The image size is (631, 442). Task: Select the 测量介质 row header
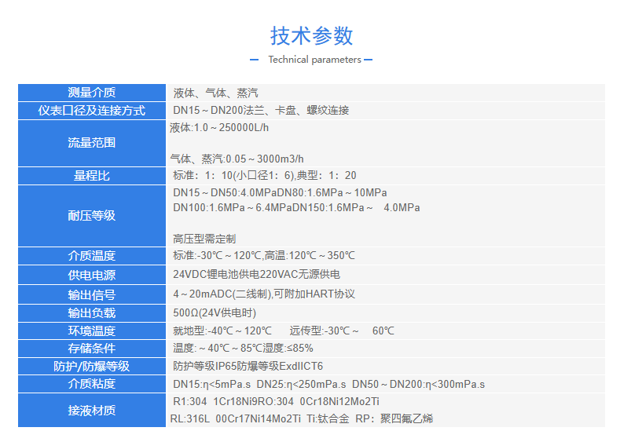coord(92,93)
